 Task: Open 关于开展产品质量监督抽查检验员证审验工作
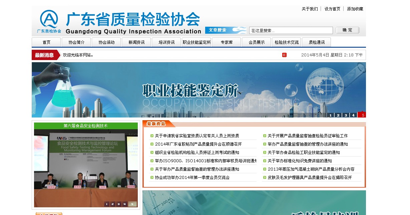coord(308,136)
